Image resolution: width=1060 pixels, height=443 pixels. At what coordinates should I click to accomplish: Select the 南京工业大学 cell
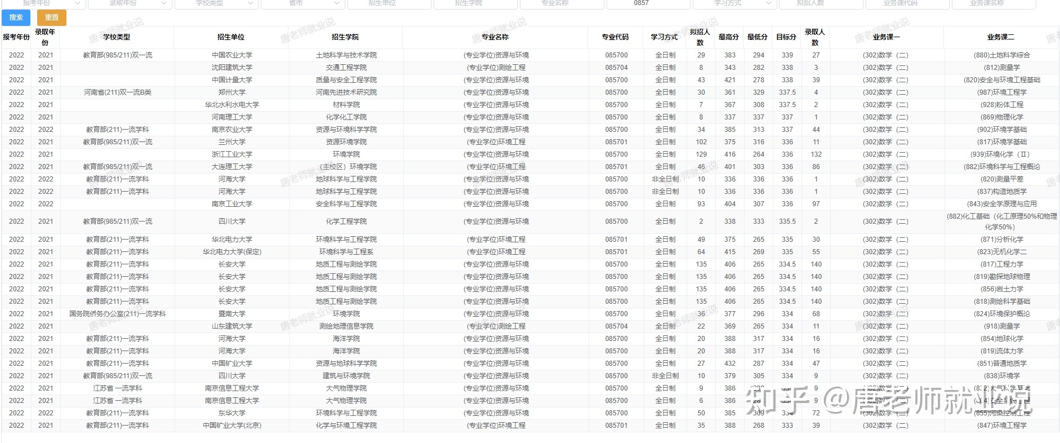(231, 204)
